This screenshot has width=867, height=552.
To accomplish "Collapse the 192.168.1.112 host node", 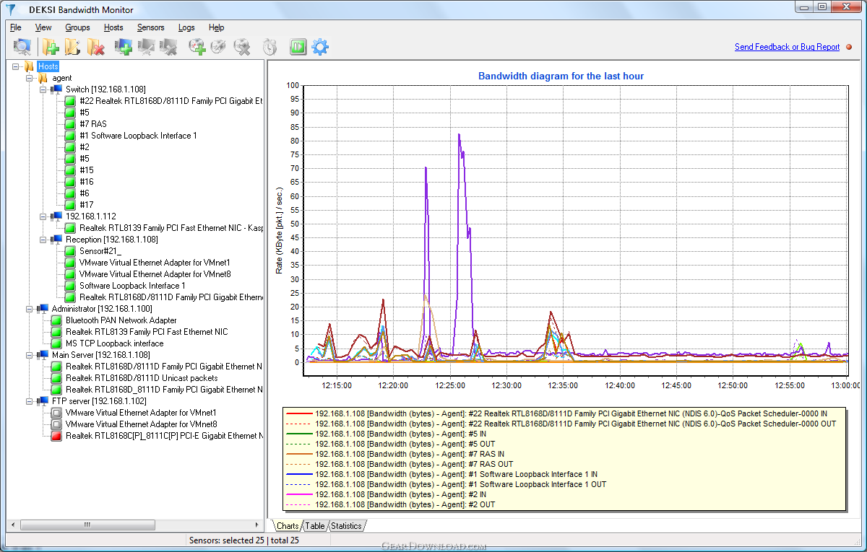I will [43, 216].
